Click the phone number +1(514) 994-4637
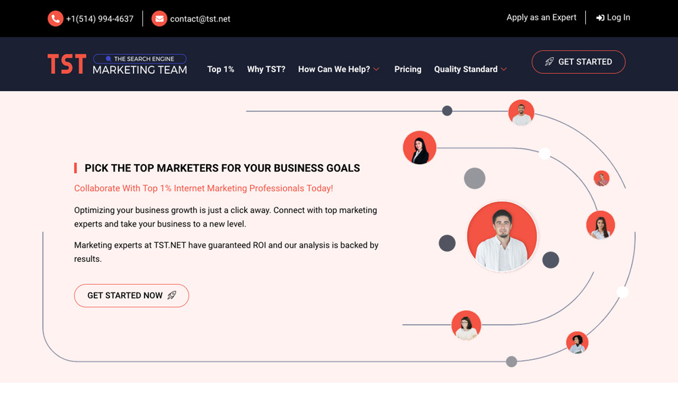The height and width of the screenshot is (407, 678). [100, 19]
